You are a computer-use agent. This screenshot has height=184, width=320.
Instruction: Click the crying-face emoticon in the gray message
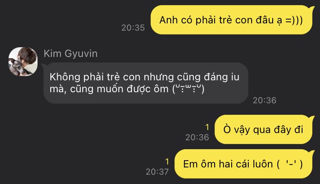[x=188, y=89]
